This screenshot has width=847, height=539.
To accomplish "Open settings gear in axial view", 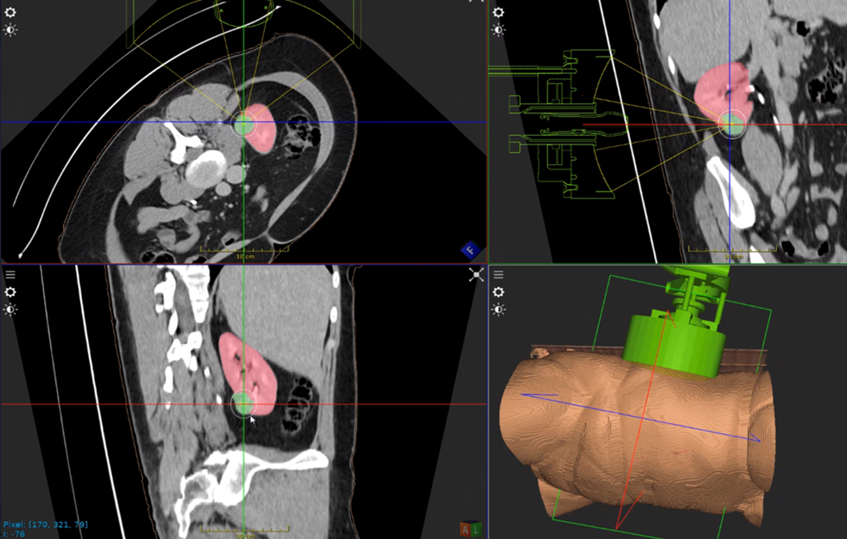I will [10, 12].
